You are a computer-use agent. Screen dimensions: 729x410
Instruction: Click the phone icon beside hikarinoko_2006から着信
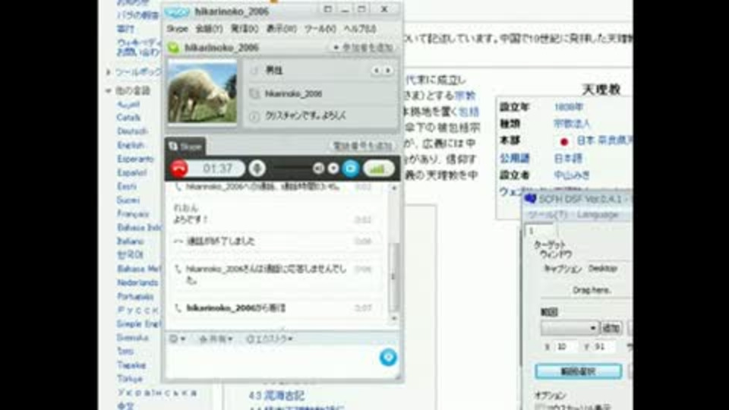pos(178,307)
